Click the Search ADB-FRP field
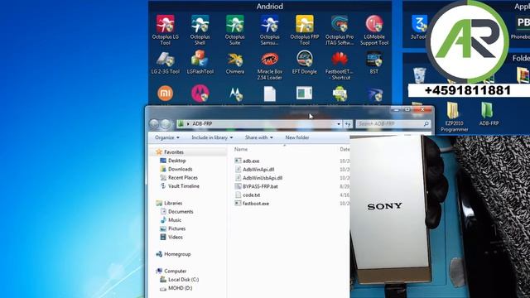 click(x=393, y=124)
